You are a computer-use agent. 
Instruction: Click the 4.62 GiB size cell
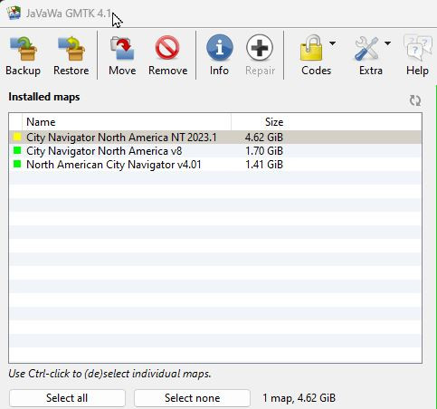264,138
